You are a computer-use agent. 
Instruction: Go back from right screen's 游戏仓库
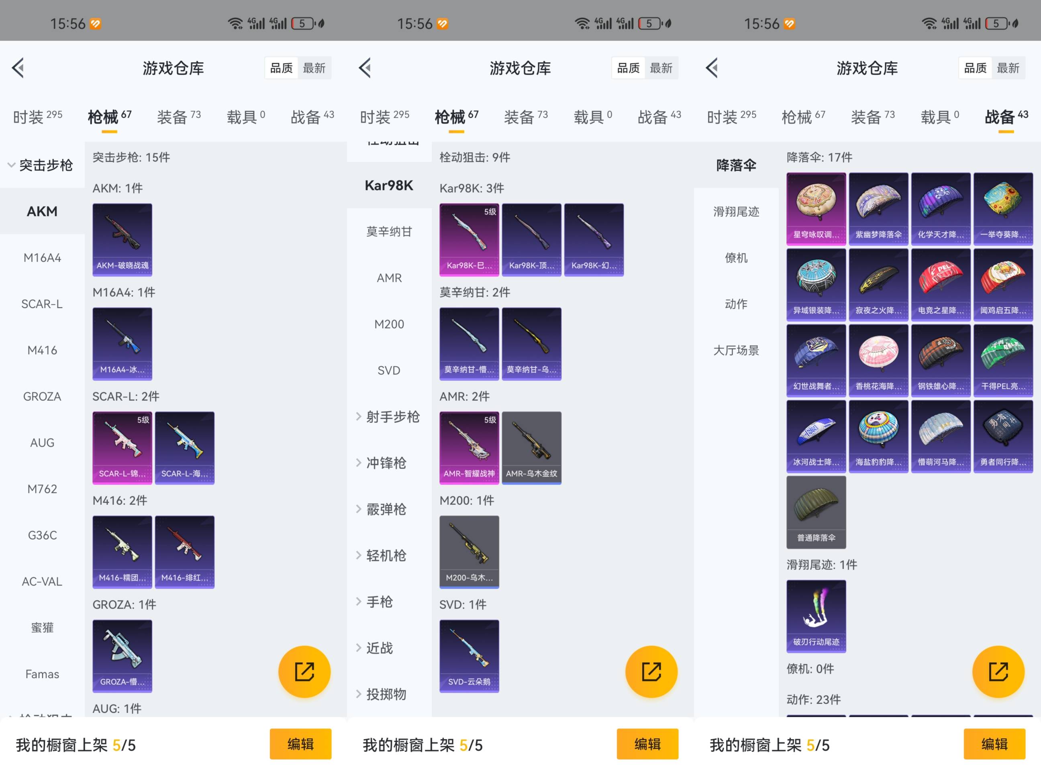tap(711, 68)
